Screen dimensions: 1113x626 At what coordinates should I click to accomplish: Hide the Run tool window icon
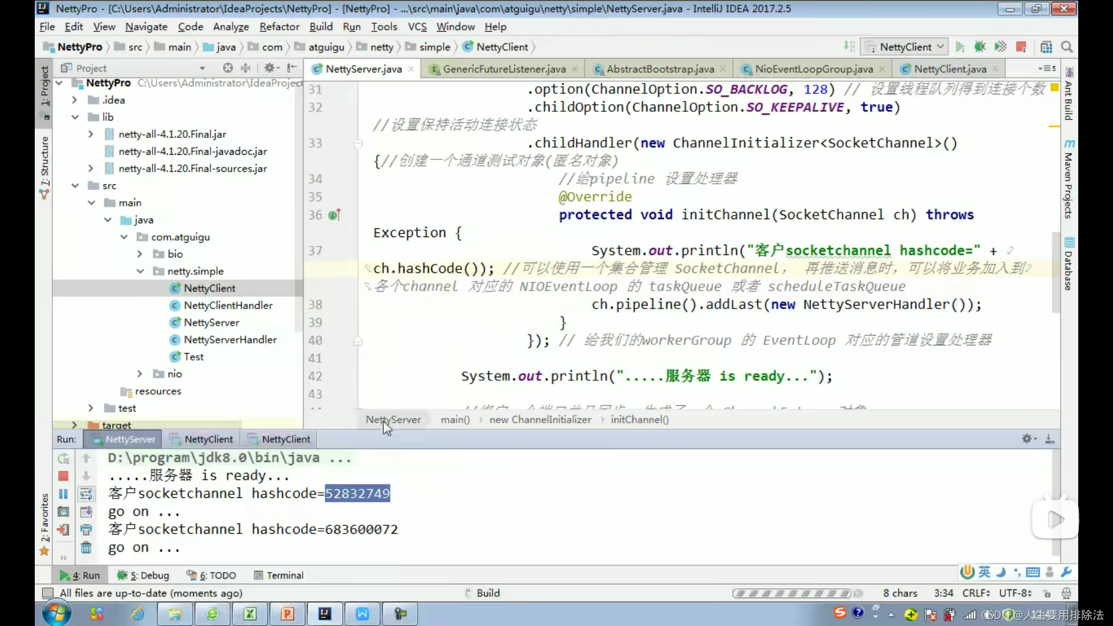coord(1050,439)
